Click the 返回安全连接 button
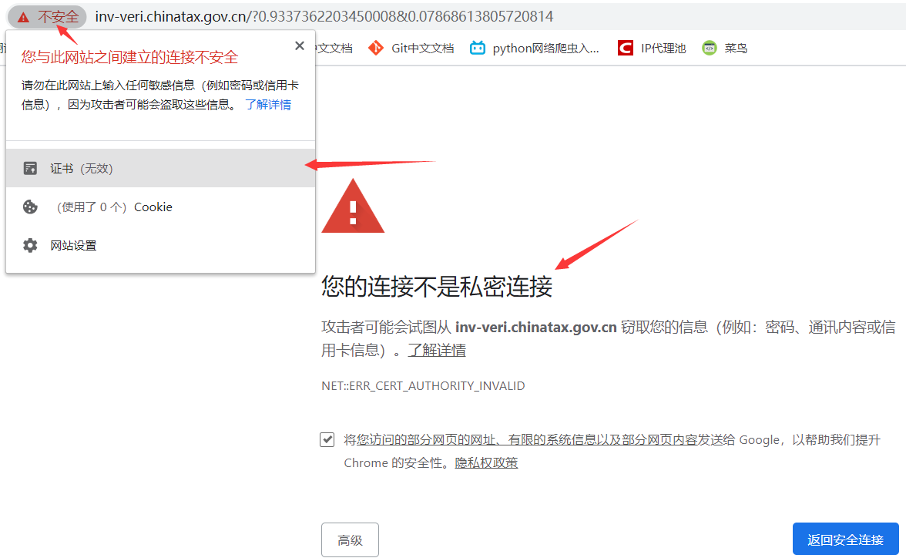 845,540
